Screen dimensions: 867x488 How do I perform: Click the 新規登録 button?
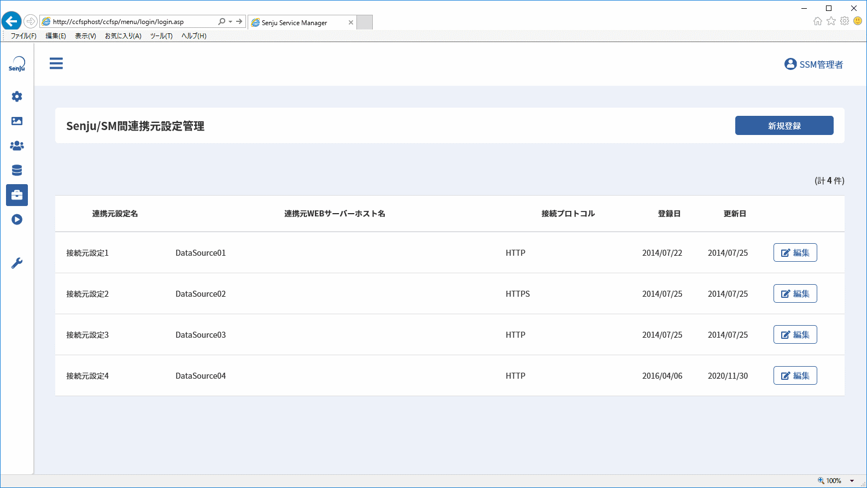(784, 126)
